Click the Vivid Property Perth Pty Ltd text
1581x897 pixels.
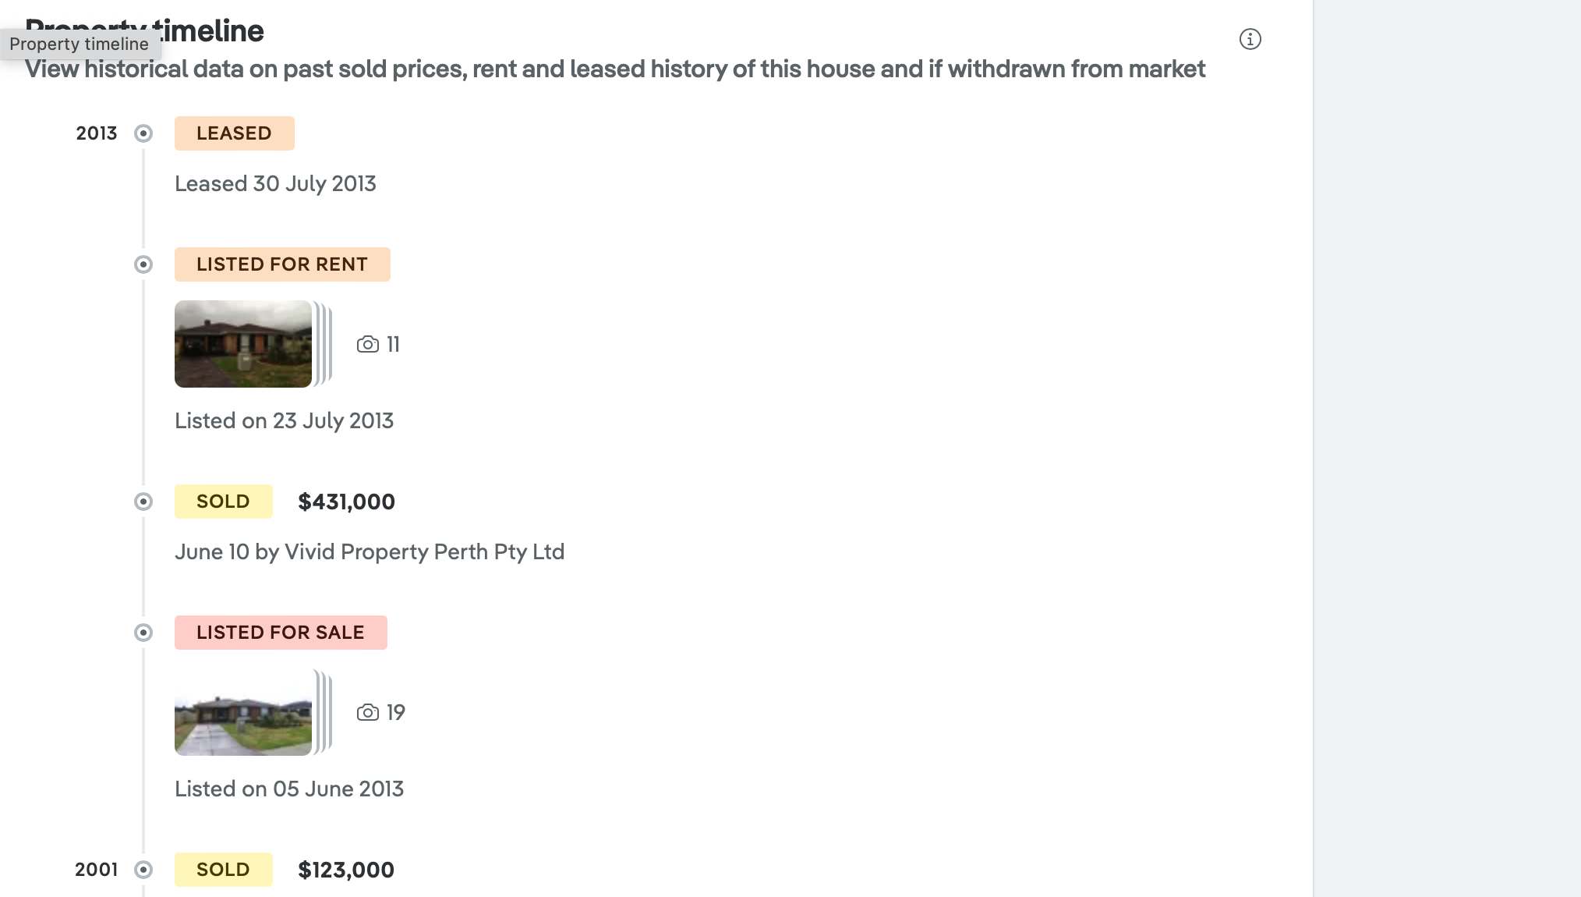click(425, 552)
